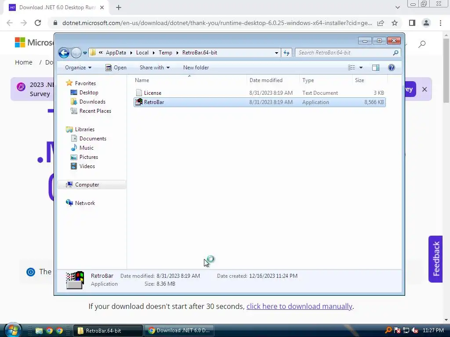Open Chrome tab search chevron

pos(397,7)
